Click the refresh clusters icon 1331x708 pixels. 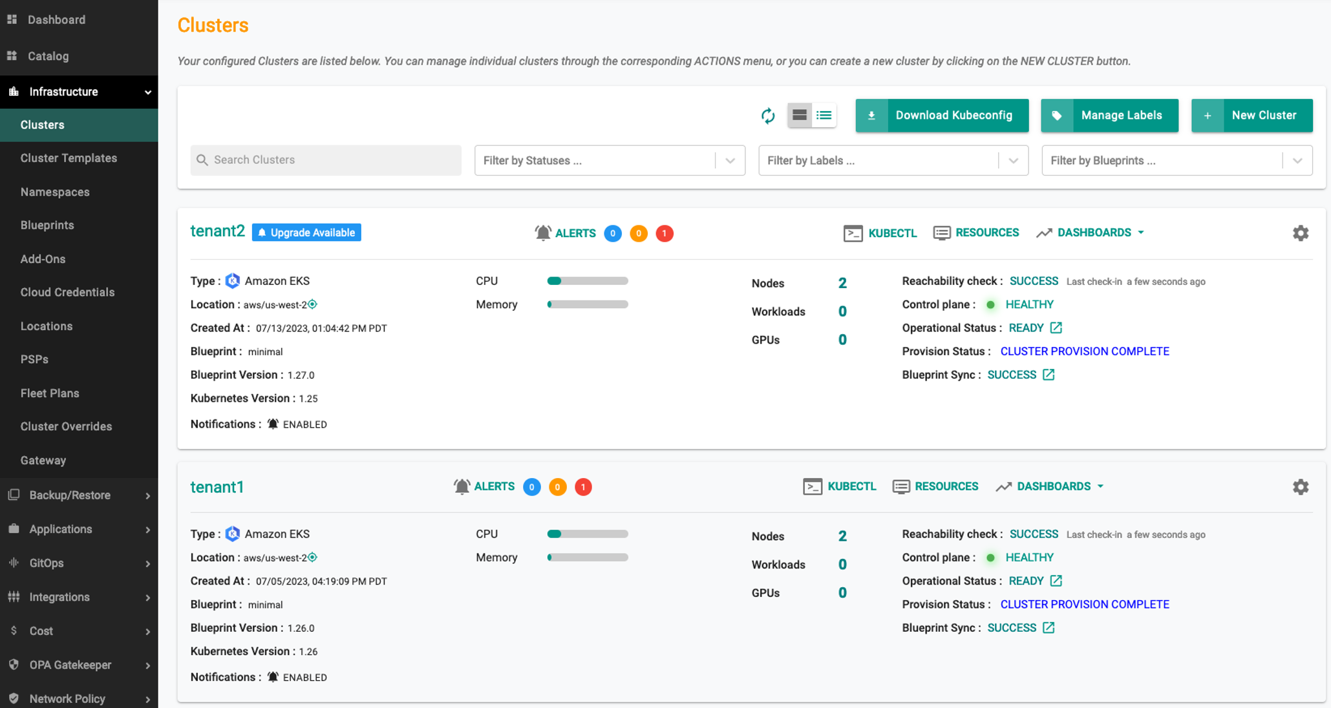click(767, 116)
